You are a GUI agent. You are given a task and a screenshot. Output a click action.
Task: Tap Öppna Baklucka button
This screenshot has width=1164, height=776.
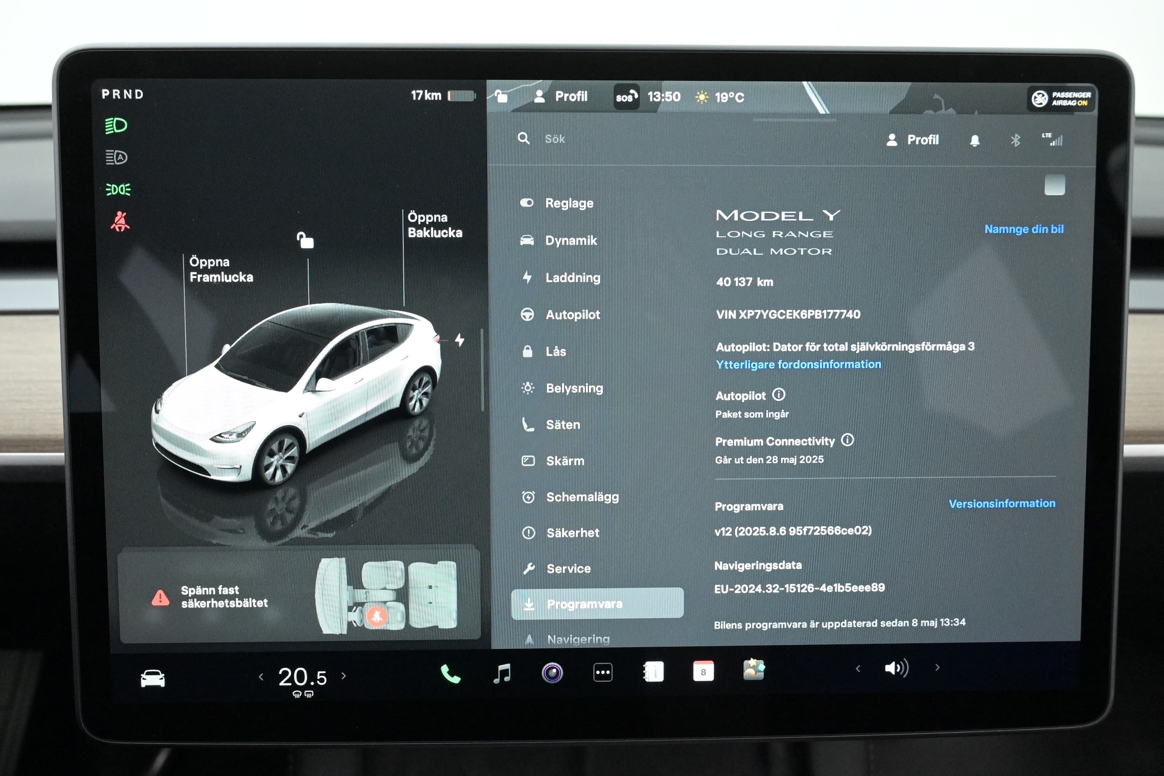[x=435, y=225]
